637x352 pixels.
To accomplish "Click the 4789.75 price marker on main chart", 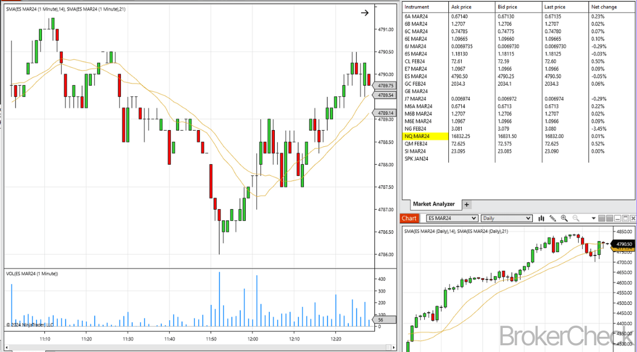I will tap(385, 86).
